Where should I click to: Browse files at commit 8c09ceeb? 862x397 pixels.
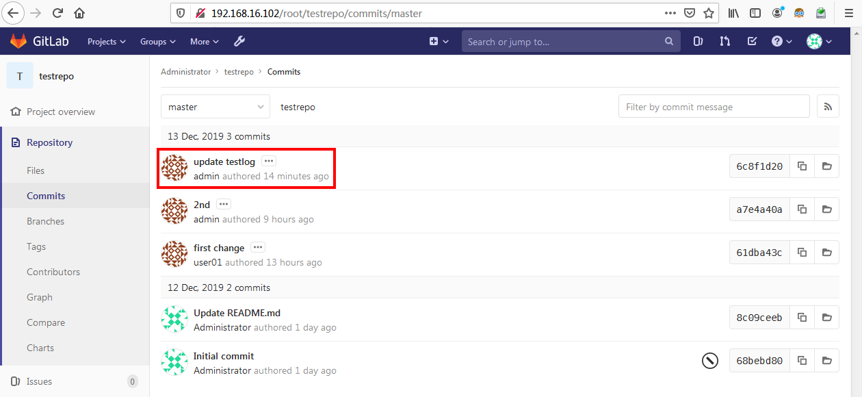pyautogui.click(x=826, y=318)
